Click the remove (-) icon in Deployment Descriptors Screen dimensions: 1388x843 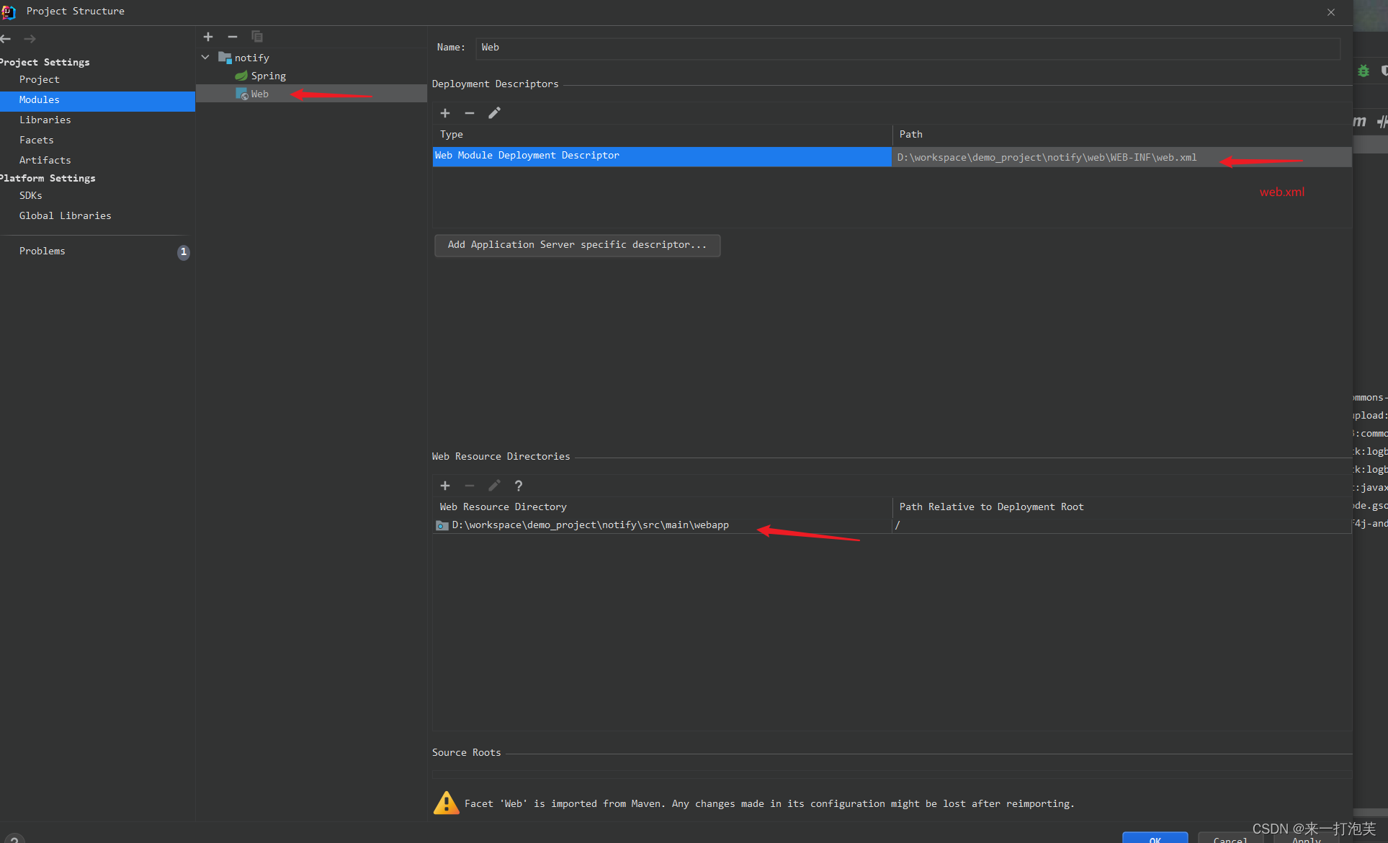(x=470, y=112)
